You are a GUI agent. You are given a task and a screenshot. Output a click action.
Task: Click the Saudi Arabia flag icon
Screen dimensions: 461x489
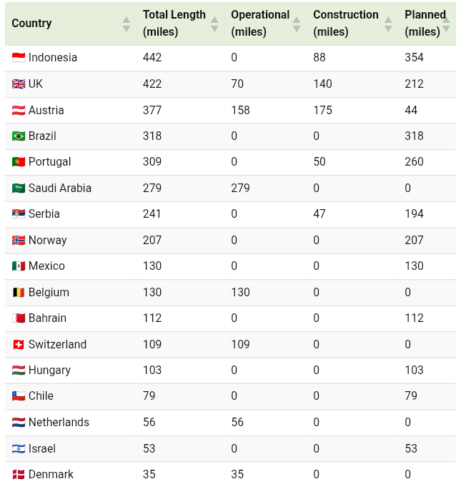point(19,188)
